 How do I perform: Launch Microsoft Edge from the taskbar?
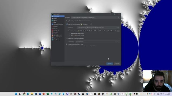pos(28,94)
